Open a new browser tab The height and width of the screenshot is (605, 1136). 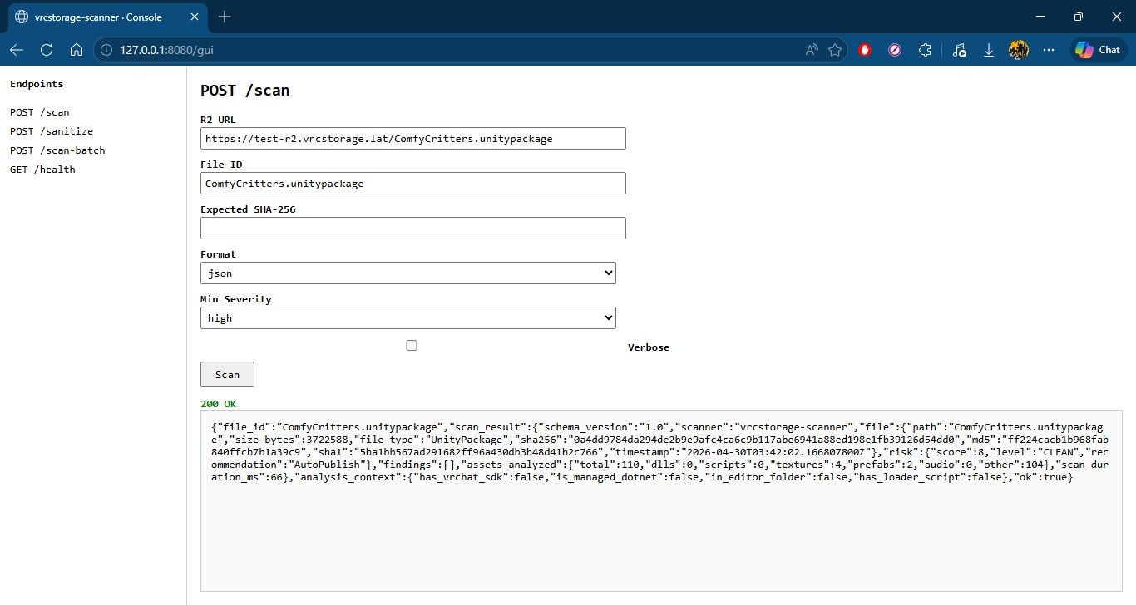pyautogui.click(x=225, y=17)
